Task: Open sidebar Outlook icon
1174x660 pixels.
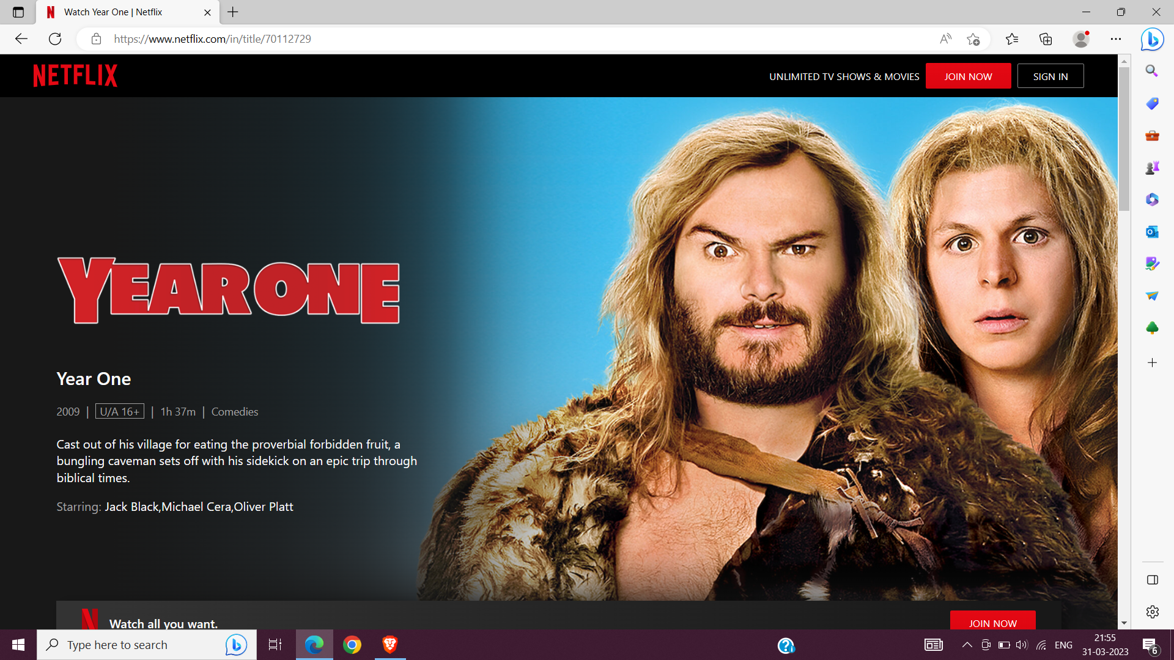Action: (x=1152, y=232)
